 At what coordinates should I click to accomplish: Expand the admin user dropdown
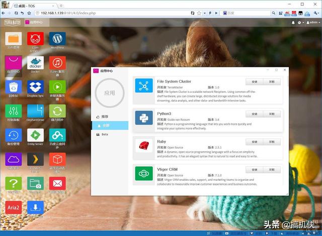(x=313, y=22)
